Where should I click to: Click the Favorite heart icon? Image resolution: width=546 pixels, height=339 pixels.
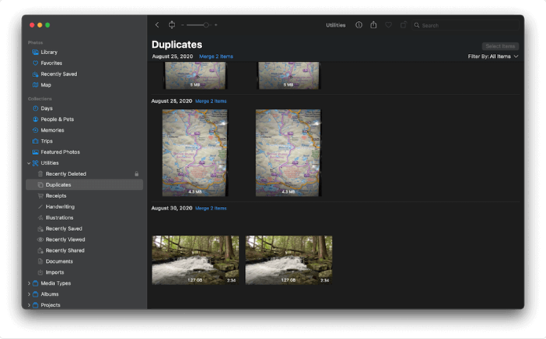pyautogui.click(x=388, y=25)
